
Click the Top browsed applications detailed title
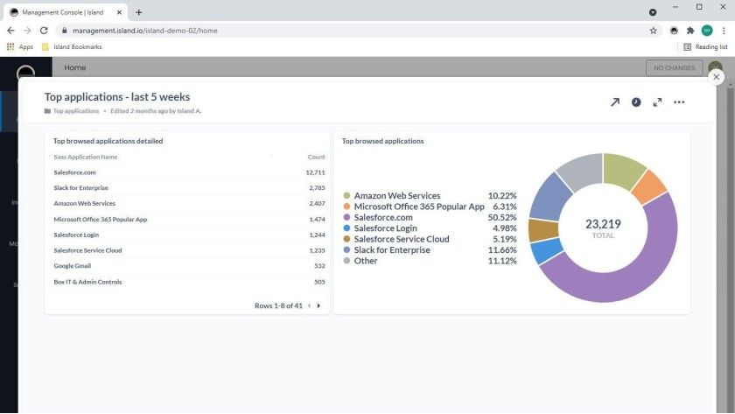coord(108,141)
